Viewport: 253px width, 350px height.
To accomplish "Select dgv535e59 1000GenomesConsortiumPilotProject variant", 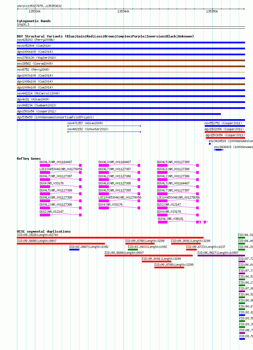I will click(x=131, y=120).
